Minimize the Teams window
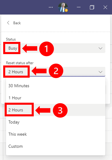Image resolution: width=112 pixels, height=160 pixels. 79,7
